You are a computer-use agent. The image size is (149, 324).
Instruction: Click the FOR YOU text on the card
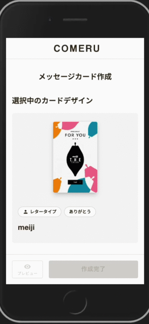pos(75,135)
